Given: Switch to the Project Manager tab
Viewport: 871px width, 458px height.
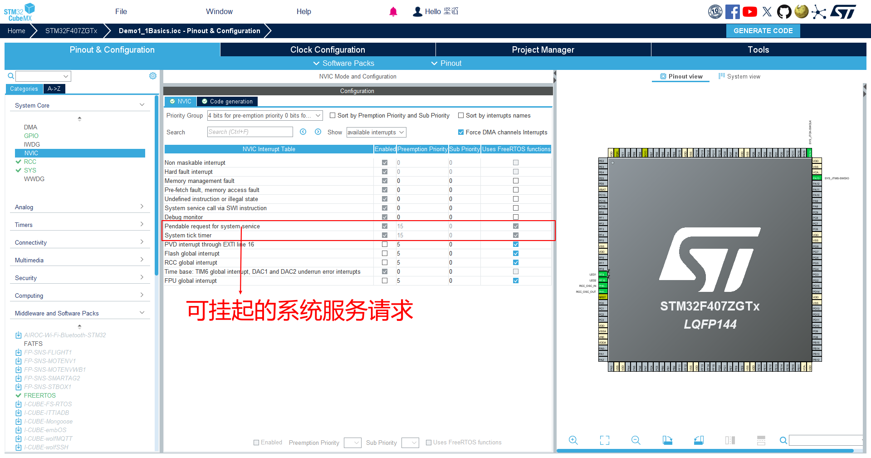Looking at the screenshot, I should point(543,49).
